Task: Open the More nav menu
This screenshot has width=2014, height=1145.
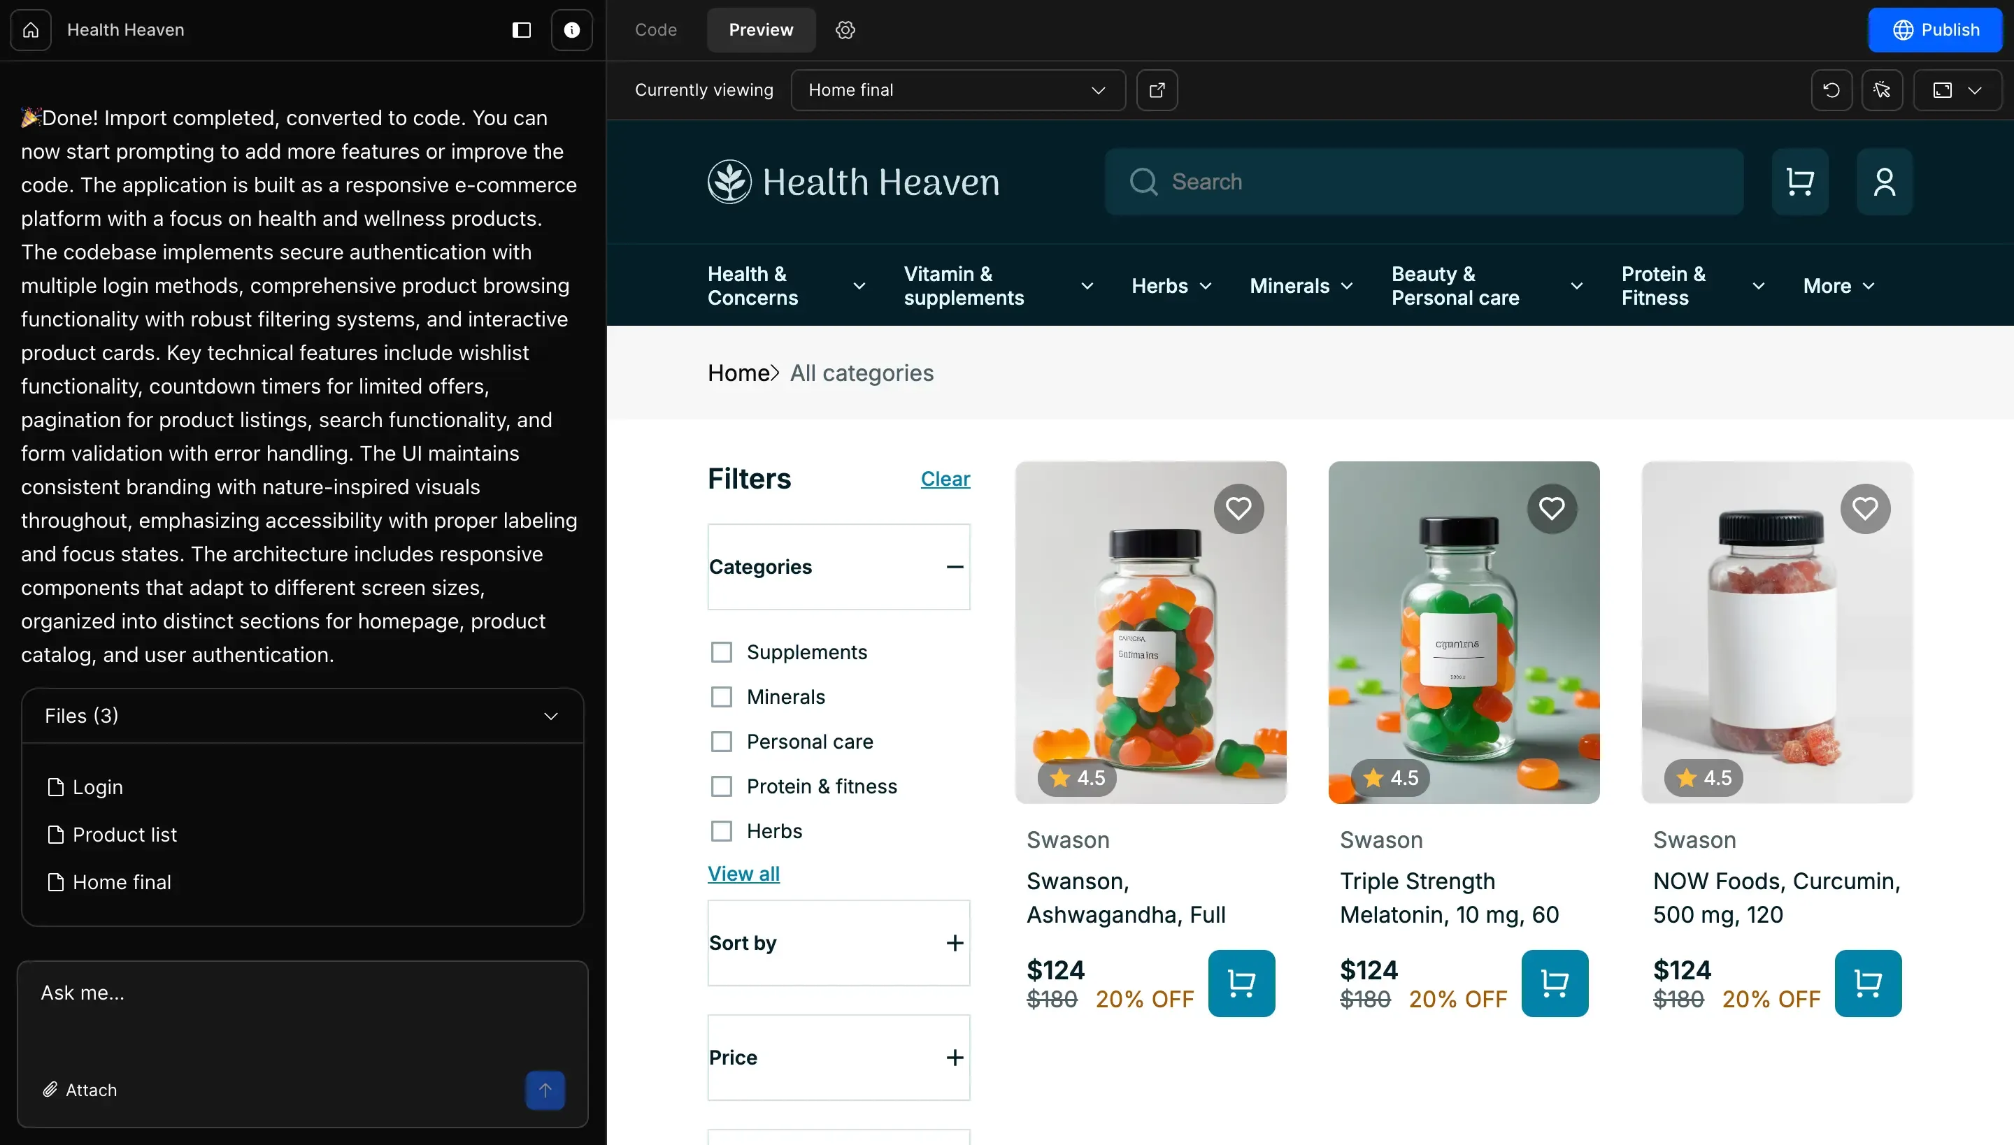Action: (x=1839, y=285)
